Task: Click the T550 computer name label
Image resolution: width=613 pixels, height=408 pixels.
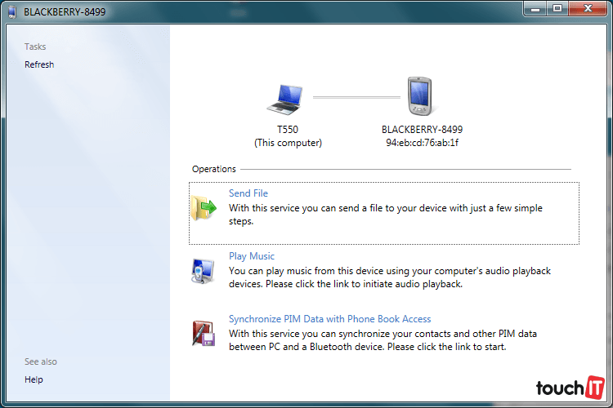Action: point(288,130)
